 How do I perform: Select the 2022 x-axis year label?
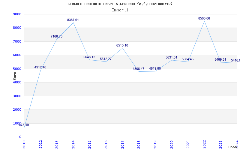204,145
